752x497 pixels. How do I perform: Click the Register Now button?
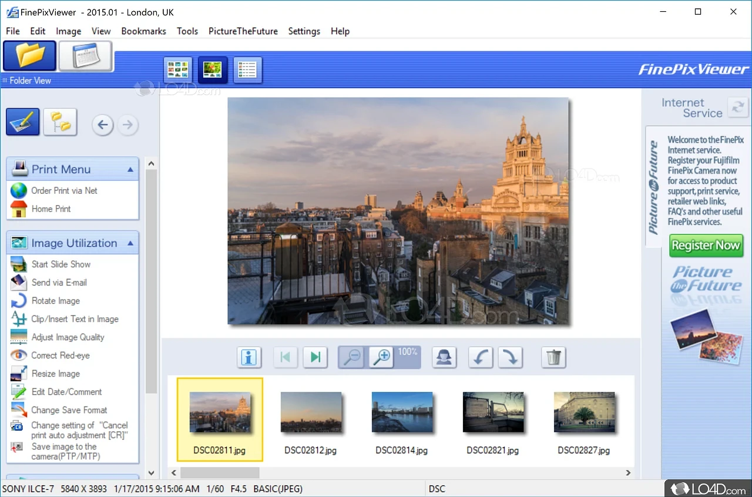coord(706,246)
